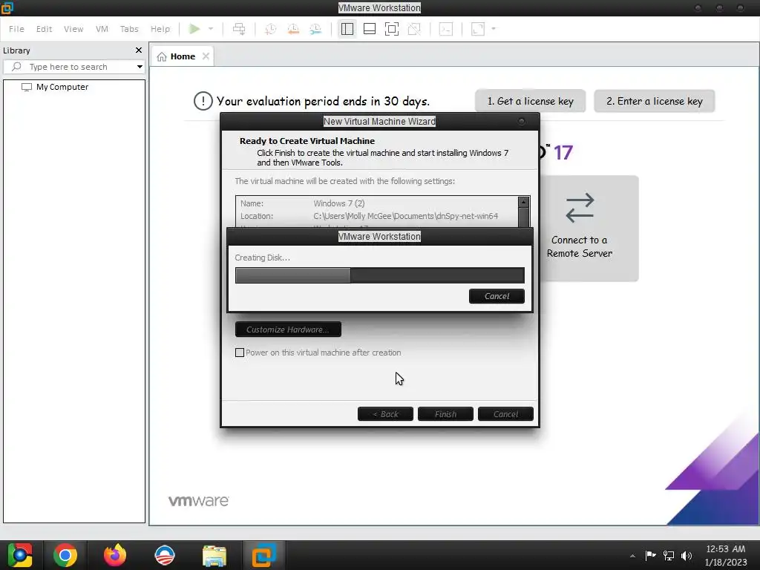Open the Tabs menu
The image size is (760, 570).
coord(129,29)
